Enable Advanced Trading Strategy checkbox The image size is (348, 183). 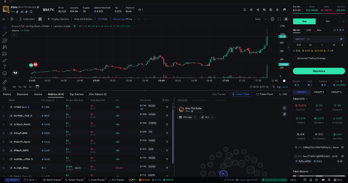(294, 58)
